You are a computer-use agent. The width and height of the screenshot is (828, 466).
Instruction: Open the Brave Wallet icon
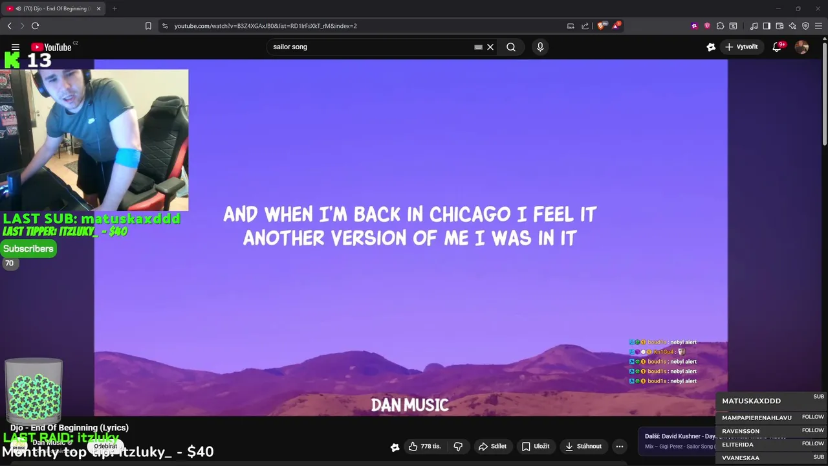click(x=779, y=26)
